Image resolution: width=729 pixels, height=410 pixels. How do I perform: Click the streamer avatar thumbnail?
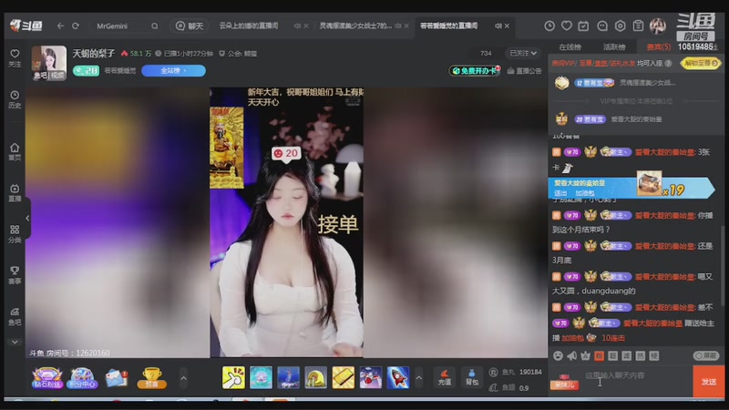(x=49, y=63)
